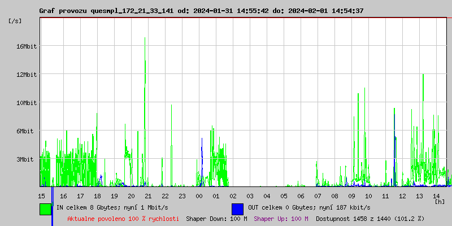
Task: Click the 10Mbit y-axis label
Action: tap(27, 103)
